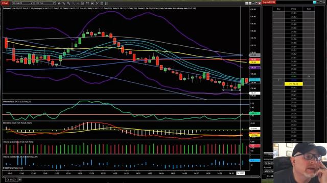Click the zoom in magnifier icon

(x=68, y=4)
